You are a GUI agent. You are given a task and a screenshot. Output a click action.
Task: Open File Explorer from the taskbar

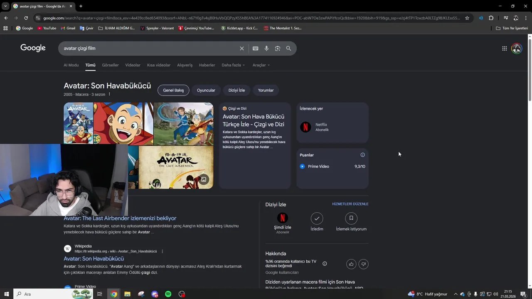(x=128, y=294)
